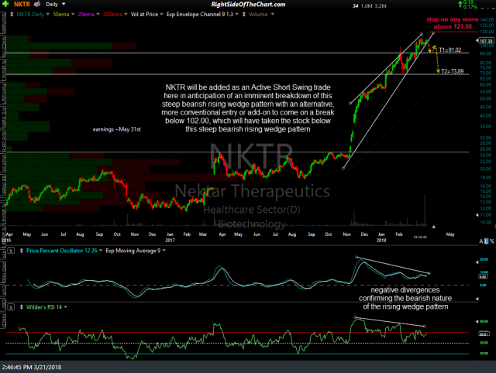
Task: Click the price pane scale arrow near 11.00
Action: coord(477,215)
